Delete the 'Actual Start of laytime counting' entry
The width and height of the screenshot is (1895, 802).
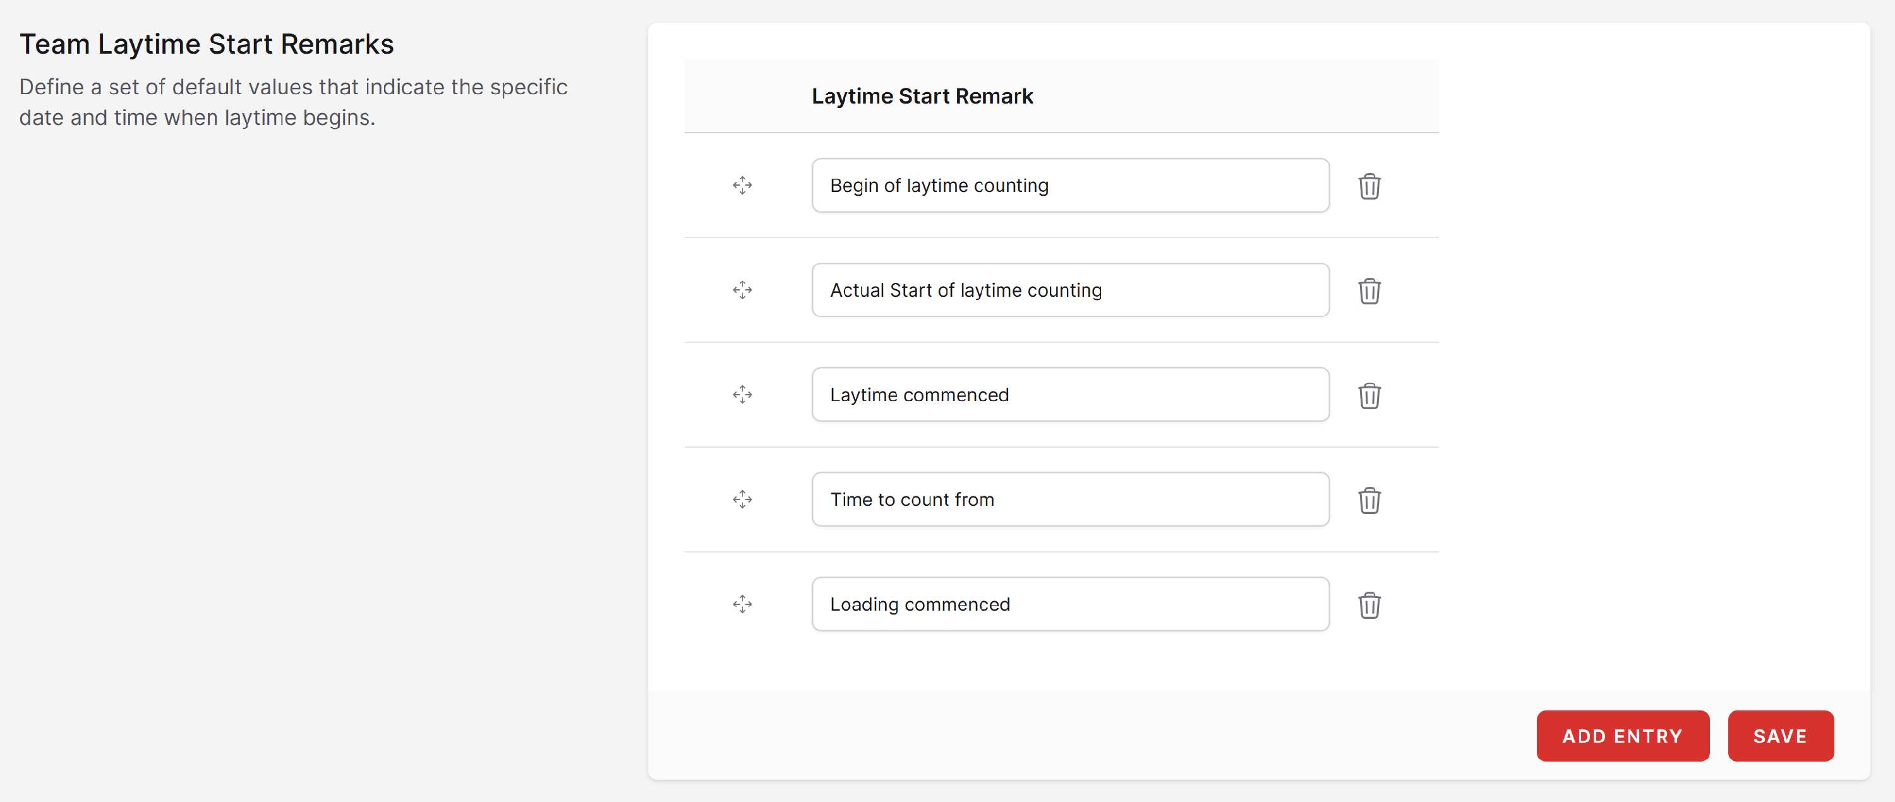tap(1368, 290)
